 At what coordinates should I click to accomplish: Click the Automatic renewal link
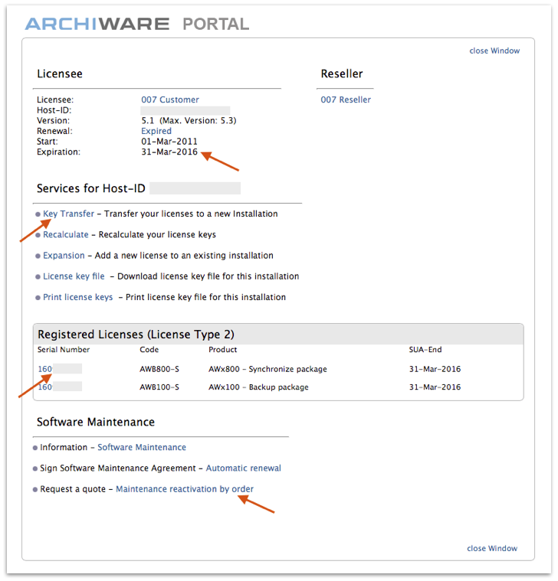click(x=244, y=468)
